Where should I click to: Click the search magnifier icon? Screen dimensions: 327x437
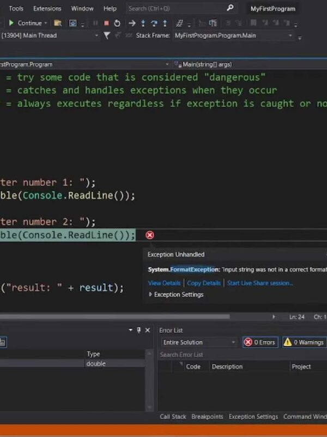tap(230, 8)
